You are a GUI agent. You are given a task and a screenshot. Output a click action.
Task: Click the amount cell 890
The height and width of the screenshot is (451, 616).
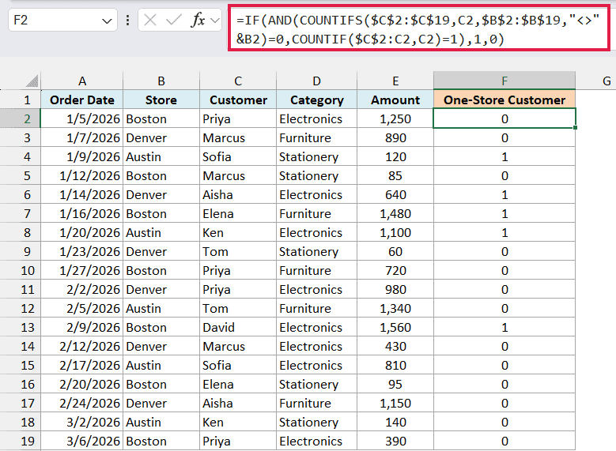395,137
